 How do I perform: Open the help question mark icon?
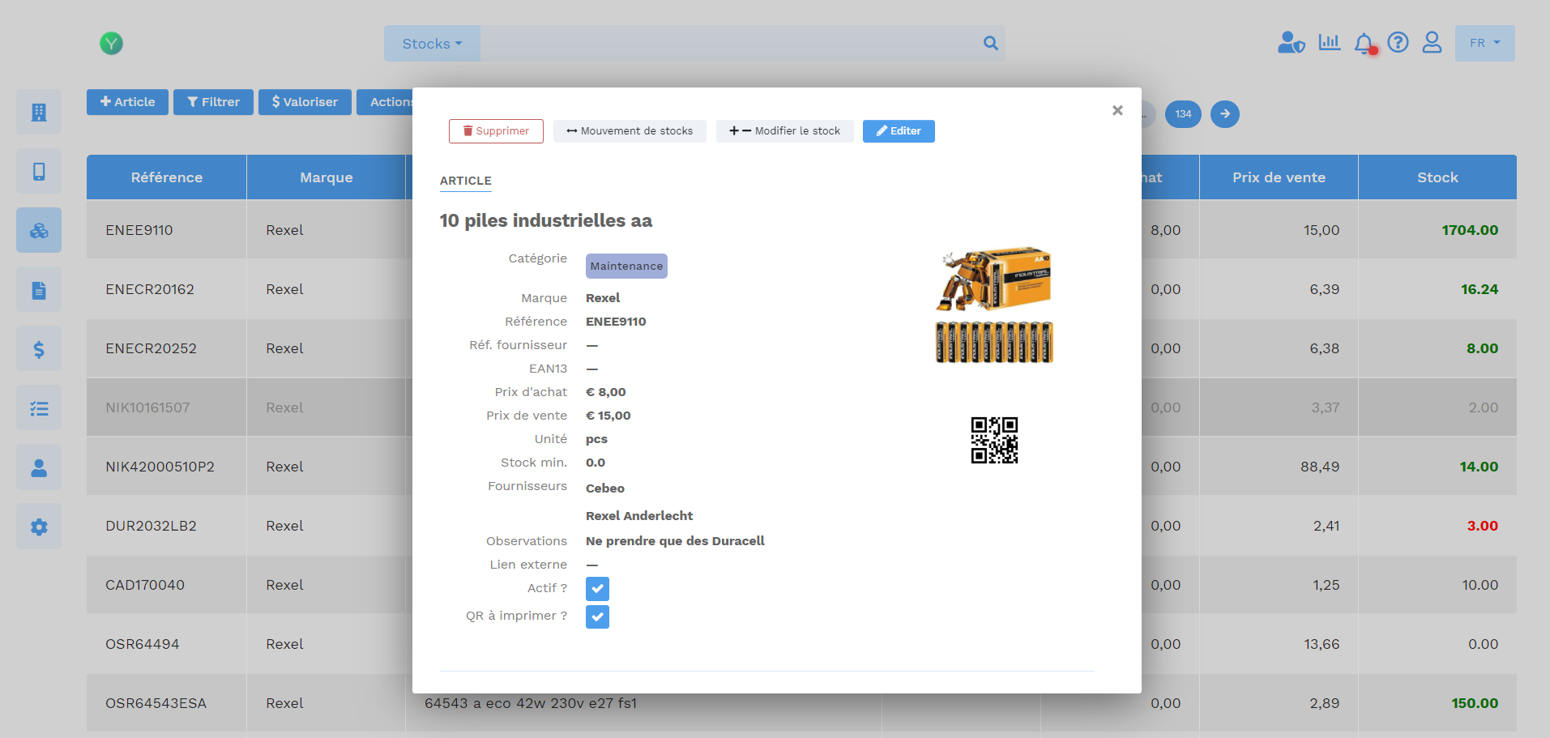click(1398, 42)
